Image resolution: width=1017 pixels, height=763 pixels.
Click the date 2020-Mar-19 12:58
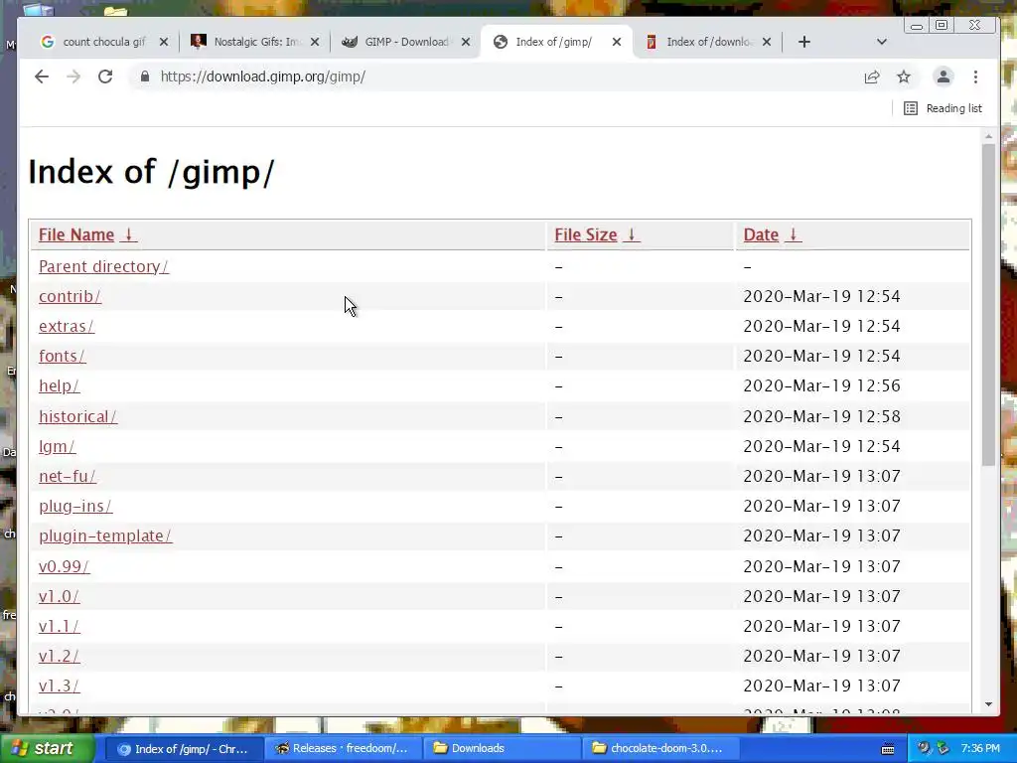821,416
